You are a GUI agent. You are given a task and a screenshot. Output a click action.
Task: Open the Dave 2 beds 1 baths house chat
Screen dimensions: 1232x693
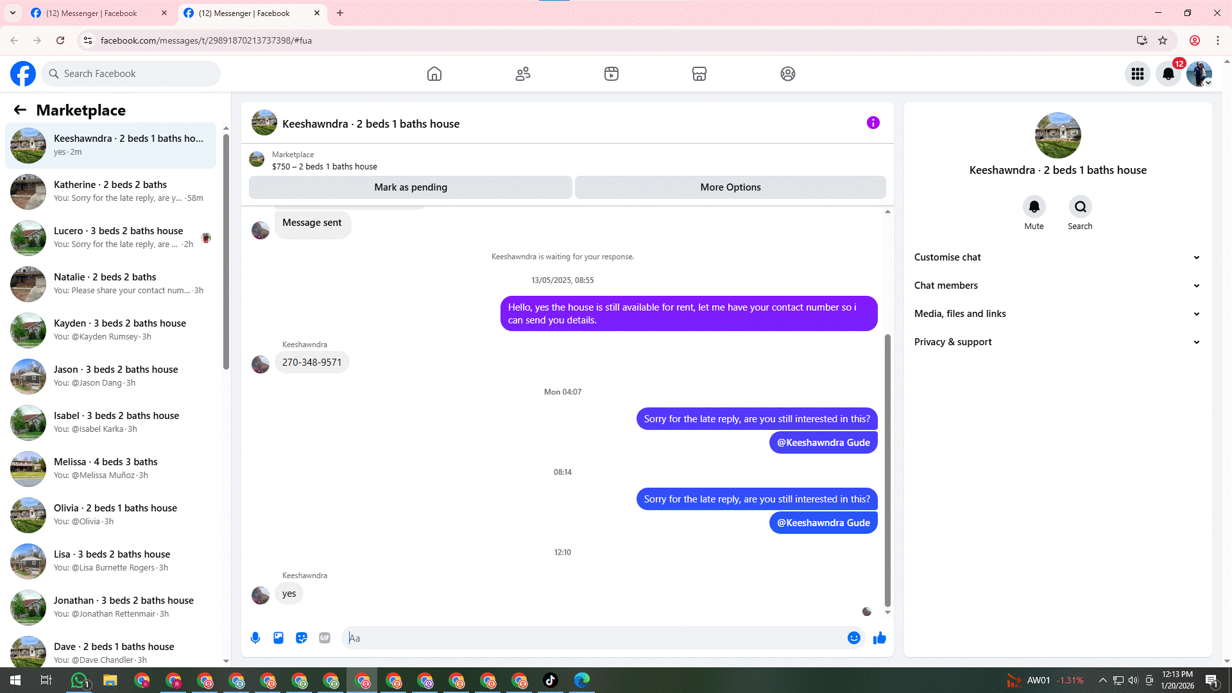coord(110,650)
